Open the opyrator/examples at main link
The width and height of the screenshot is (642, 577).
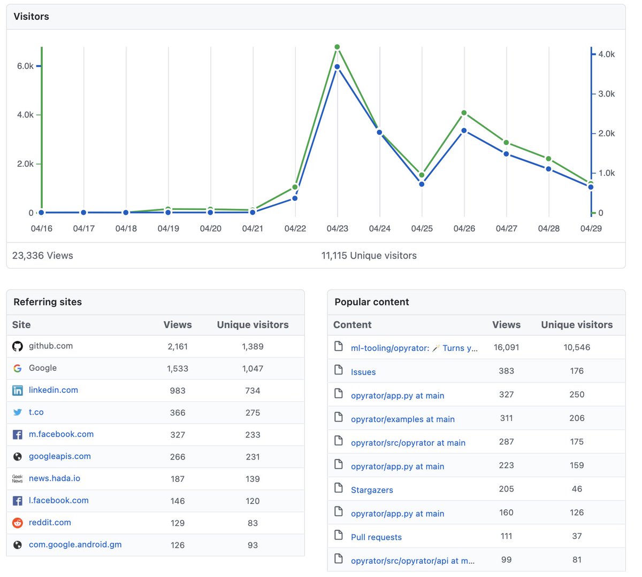click(403, 419)
